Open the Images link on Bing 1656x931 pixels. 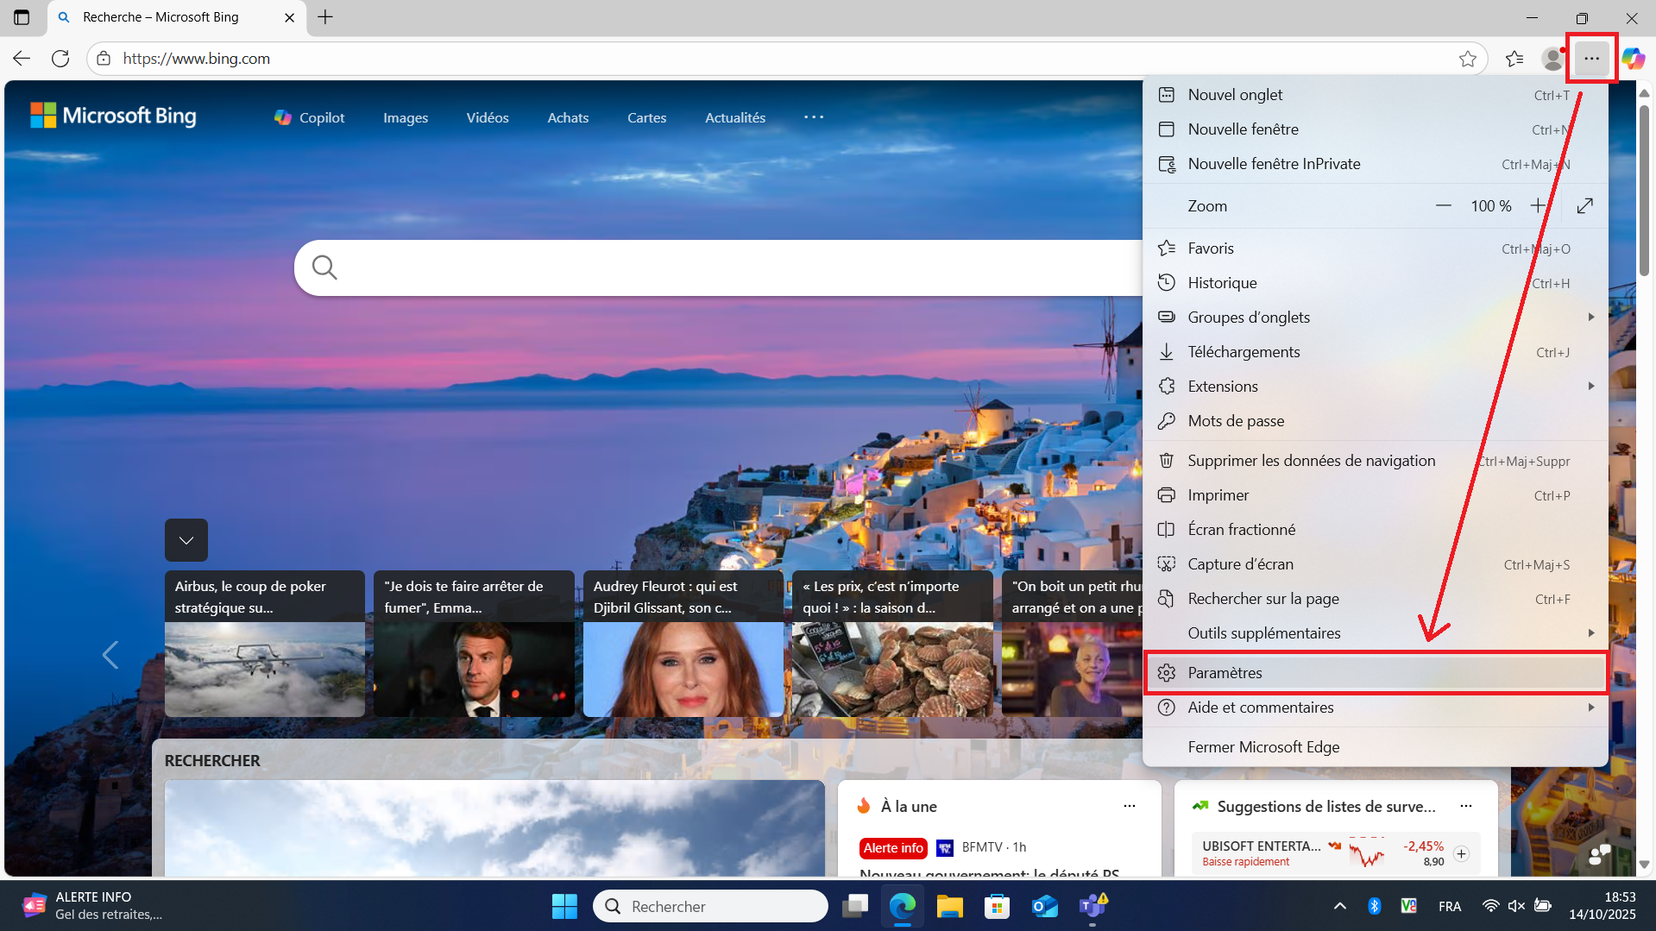[x=406, y=118]
